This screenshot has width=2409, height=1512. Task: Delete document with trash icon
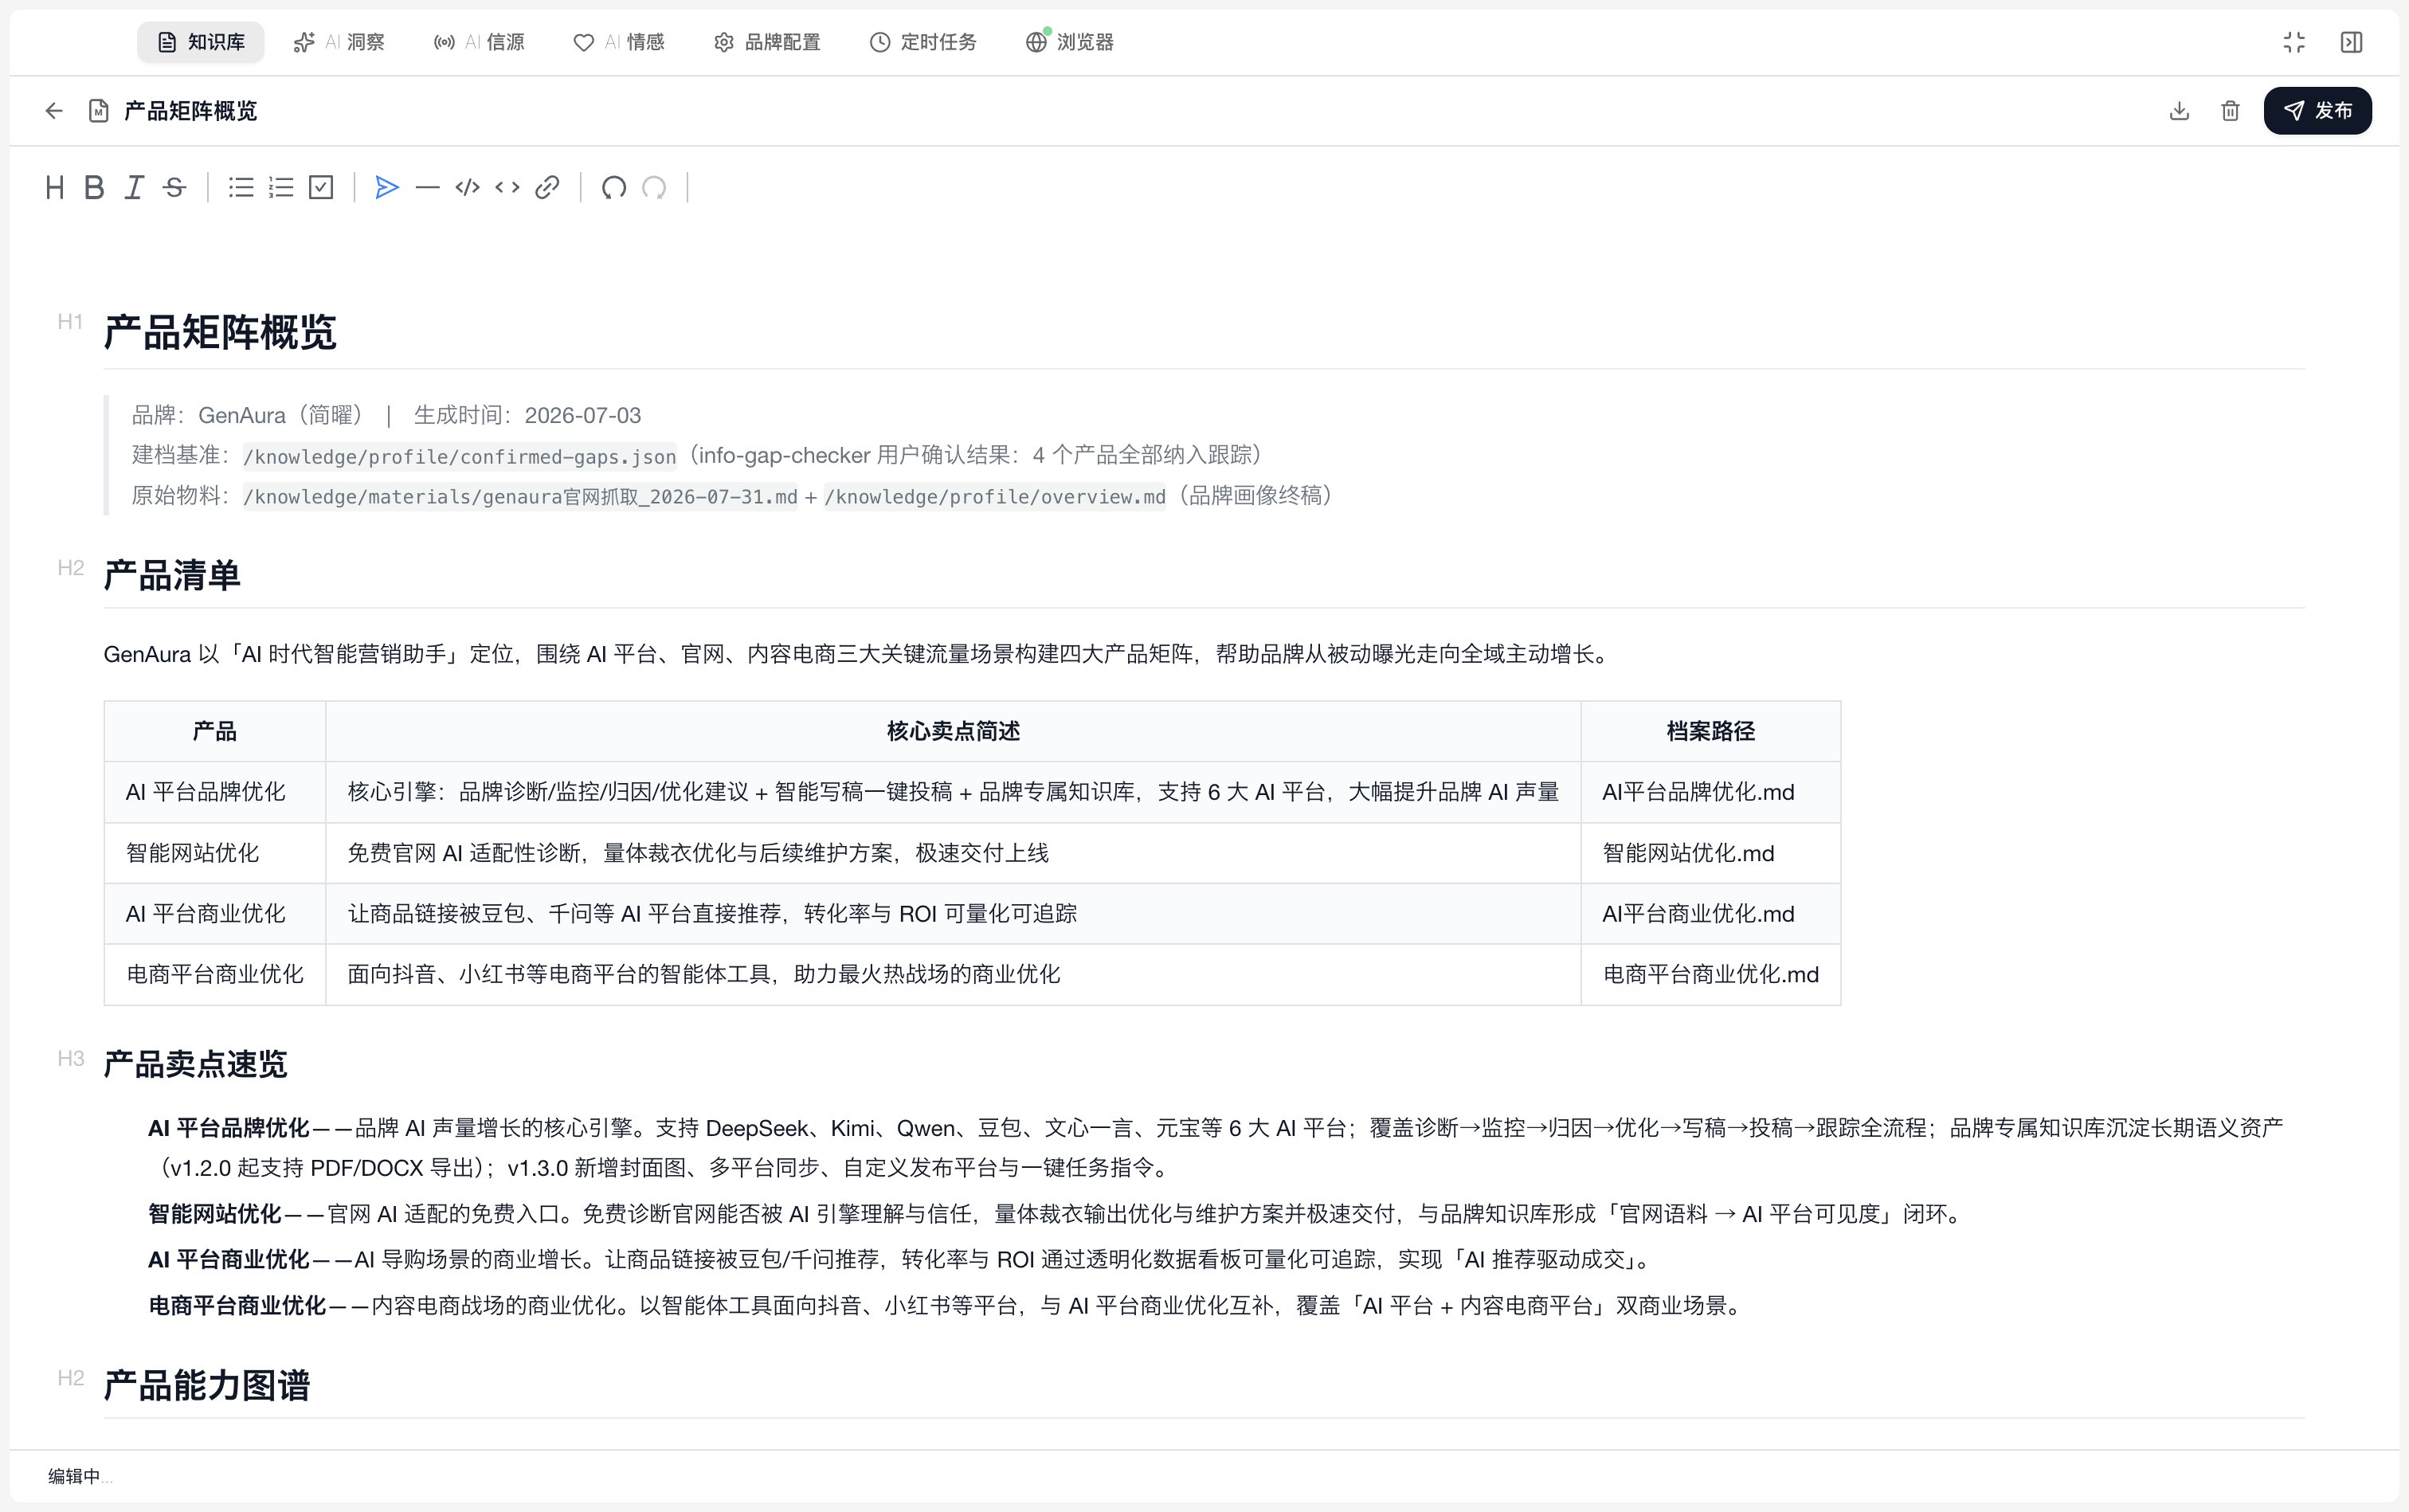(2230, 111)
